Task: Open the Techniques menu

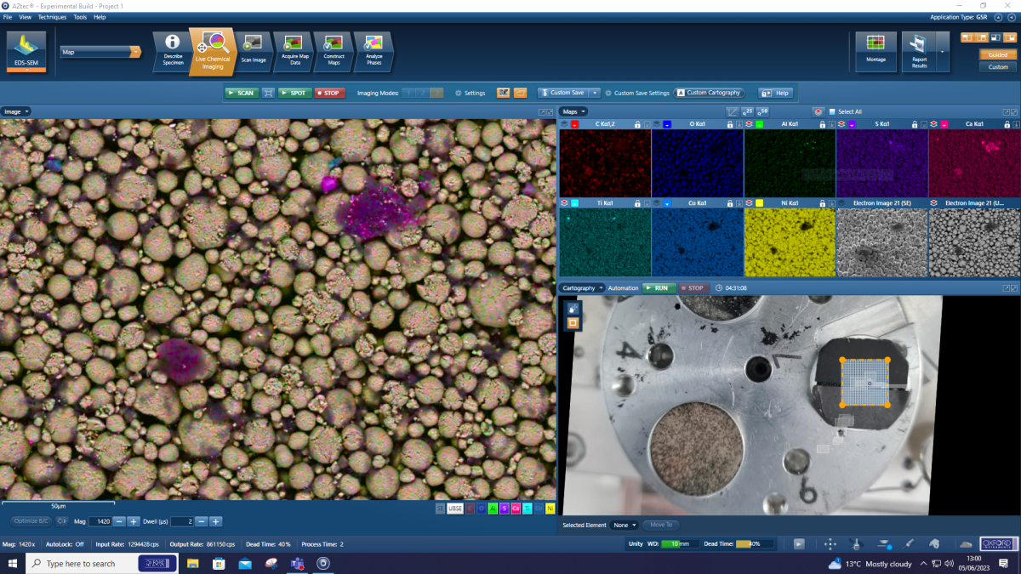Action: 54,16
